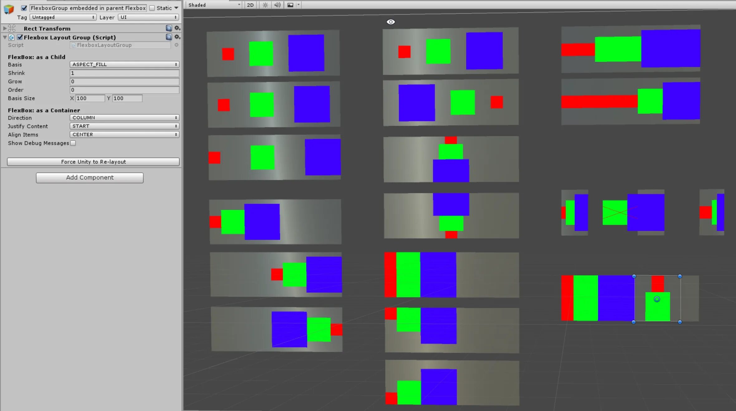
Task: Open the Basis ASPECT_FILL dropdown
Action: [124, 64]
